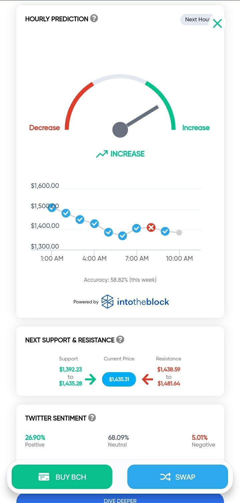Tap the lowest checkmark point on chart
Viewport: 240px width, 503px height.
click(x=122, y=236)
